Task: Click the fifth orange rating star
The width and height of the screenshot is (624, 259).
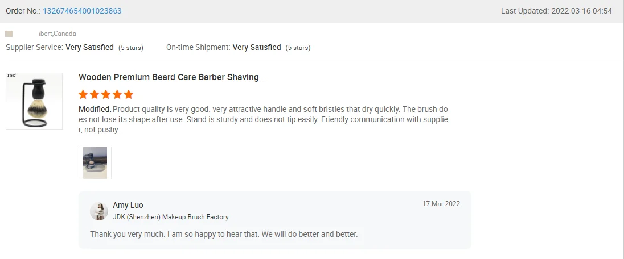Action: tap(129, 94)
